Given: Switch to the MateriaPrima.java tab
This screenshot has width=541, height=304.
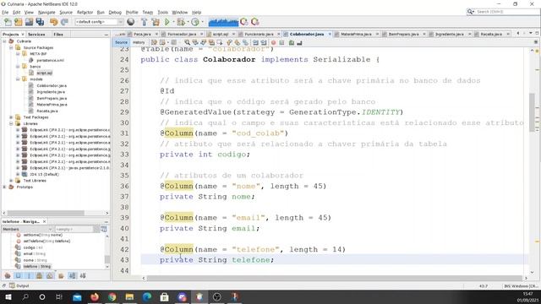Looking at the screenshot, I should [356, 34].
